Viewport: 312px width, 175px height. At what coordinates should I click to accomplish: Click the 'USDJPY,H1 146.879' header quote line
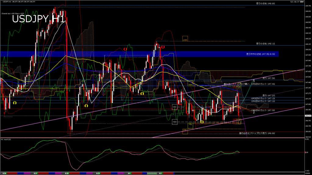pos(19,2)
